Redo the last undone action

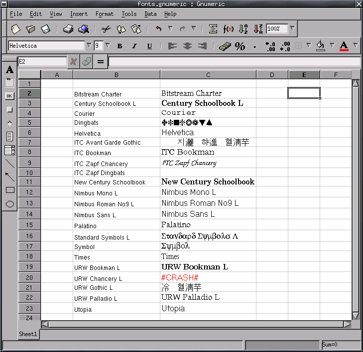(x=182, y=29)
